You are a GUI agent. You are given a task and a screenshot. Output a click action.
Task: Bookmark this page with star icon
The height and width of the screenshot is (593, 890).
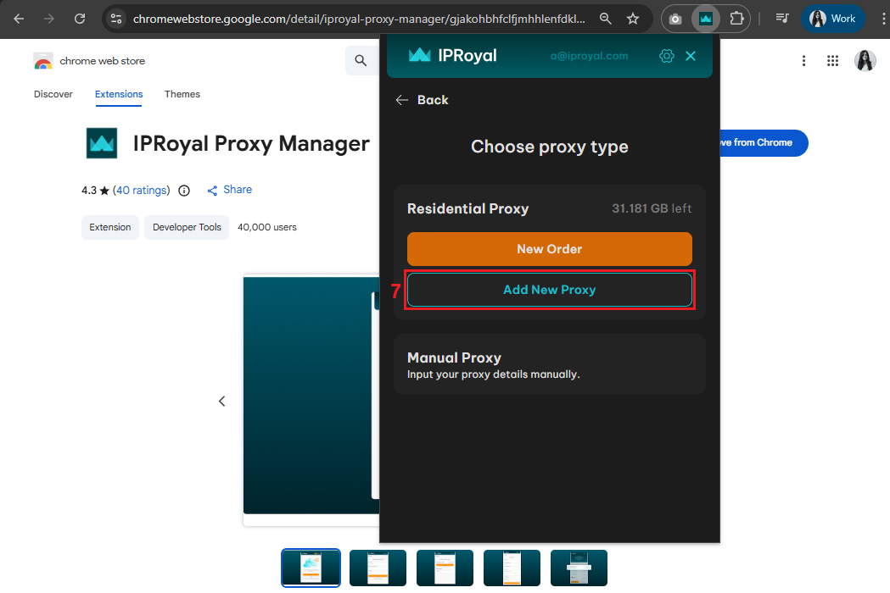click(633, 18)
